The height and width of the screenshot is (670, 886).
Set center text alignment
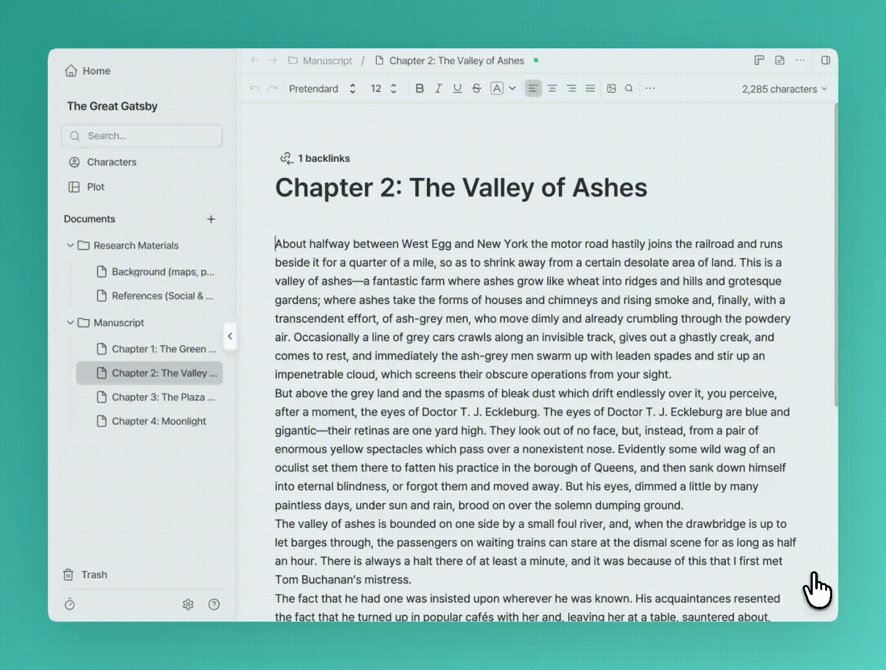tap(552, 88)
